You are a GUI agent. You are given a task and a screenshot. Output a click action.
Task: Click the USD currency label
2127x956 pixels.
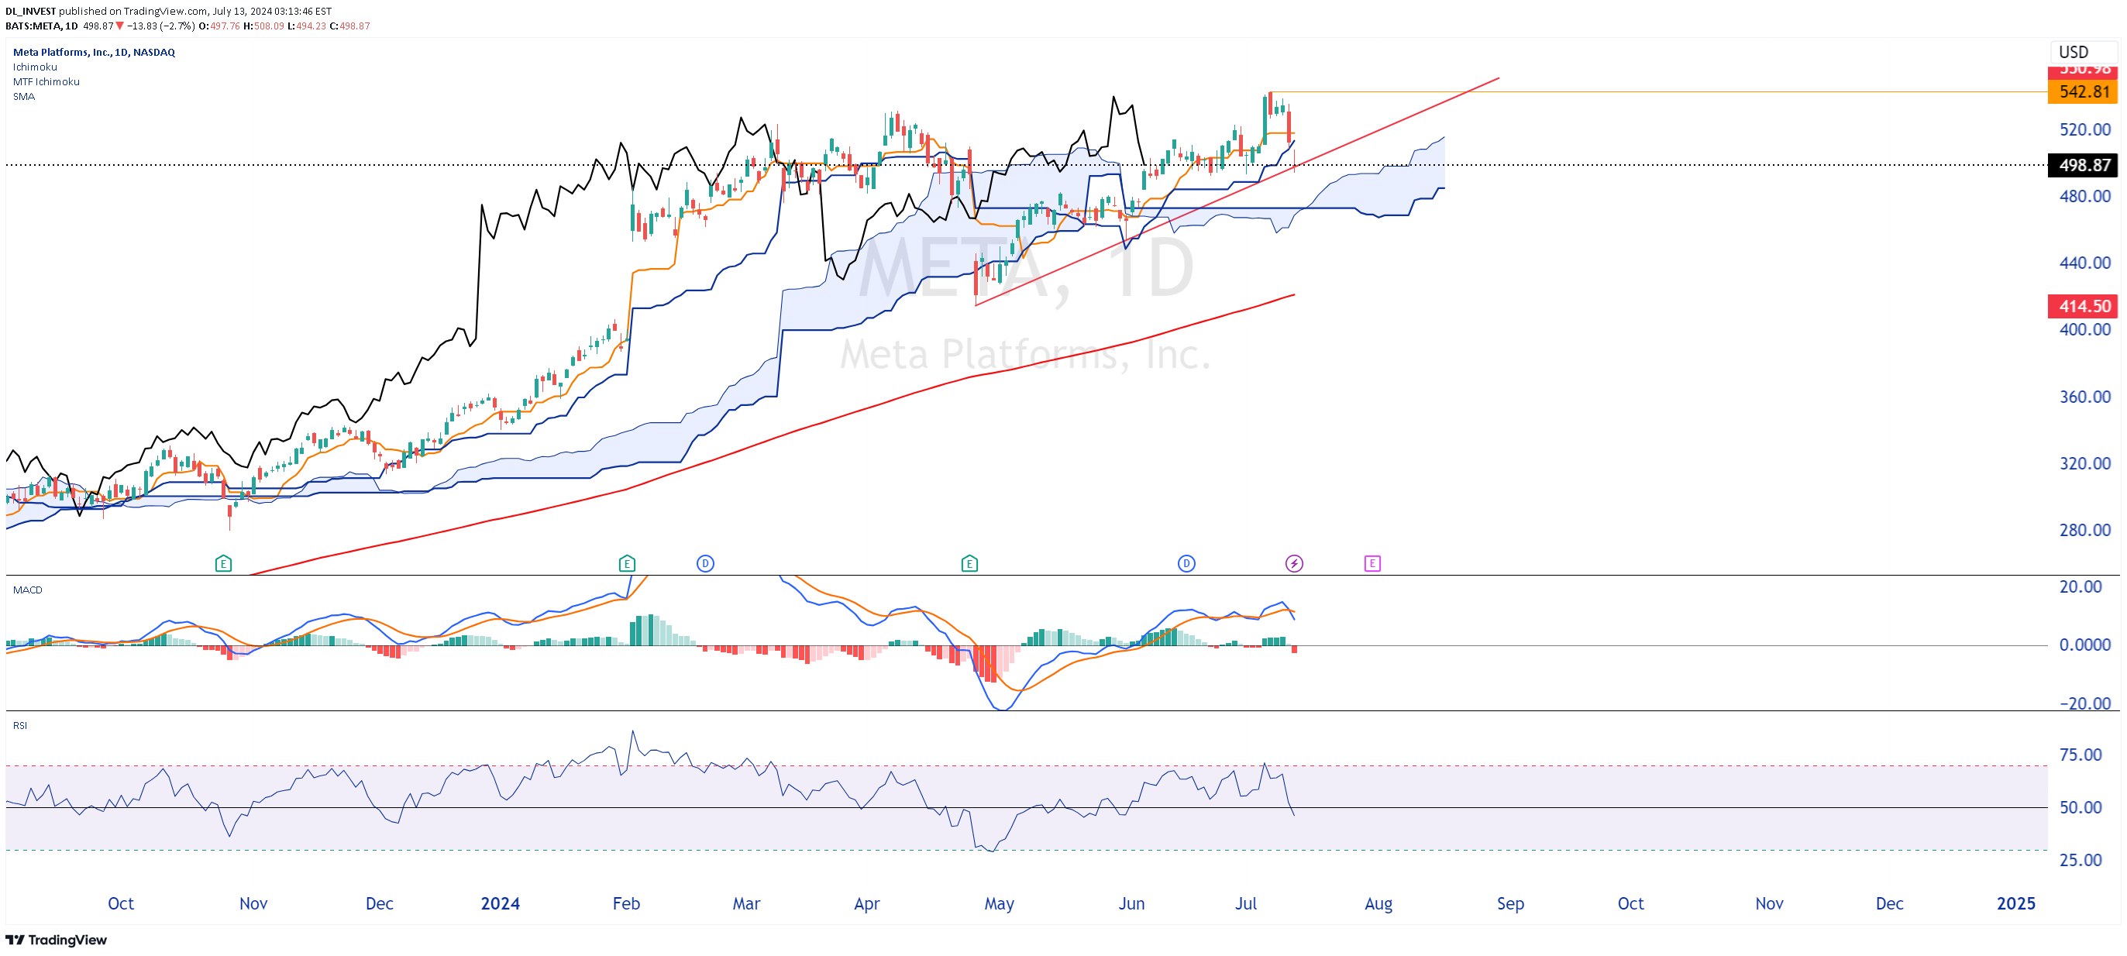2074,52
